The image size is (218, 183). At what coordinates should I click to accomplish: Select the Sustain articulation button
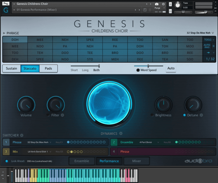(x=12, y=68)
